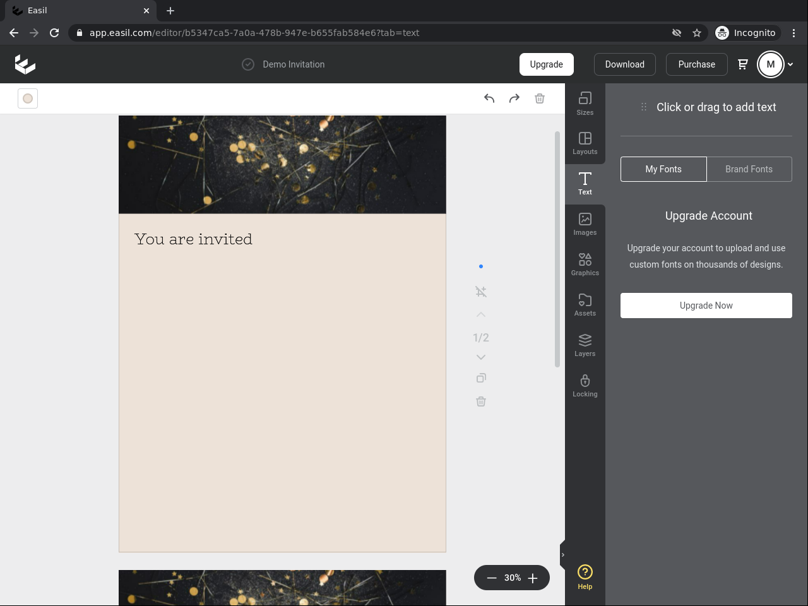
Task: Open the Help menu
Action: click(x=585, y=577)
